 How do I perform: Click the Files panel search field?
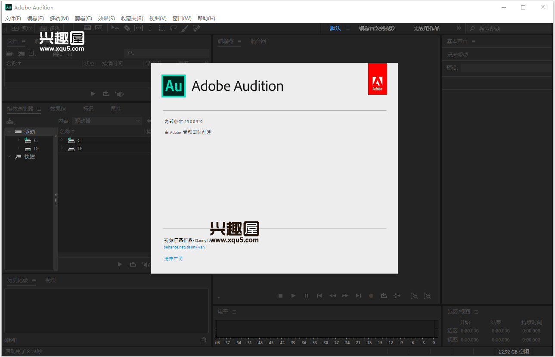[x=167, y=53]
